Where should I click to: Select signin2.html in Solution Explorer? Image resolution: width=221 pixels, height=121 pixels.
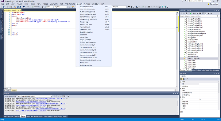coord(192,63)
